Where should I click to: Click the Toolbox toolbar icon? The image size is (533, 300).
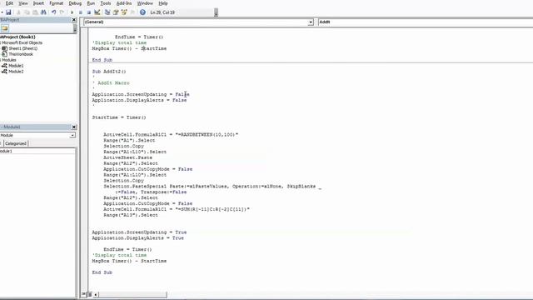132,12
